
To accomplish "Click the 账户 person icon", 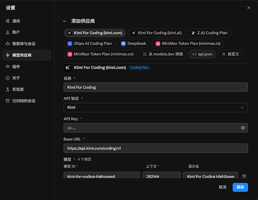I will (8, 32).
